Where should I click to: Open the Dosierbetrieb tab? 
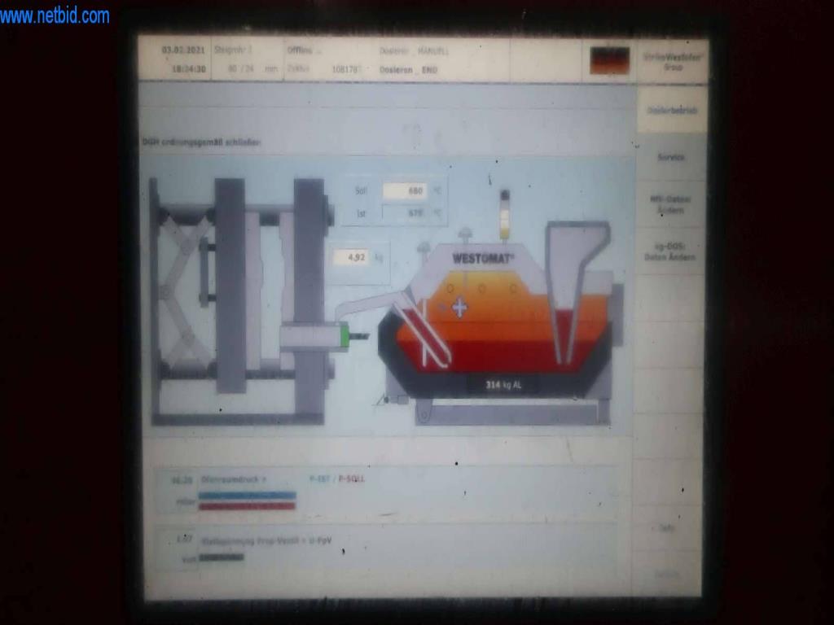pyautogui.click(x=672, y=110)
